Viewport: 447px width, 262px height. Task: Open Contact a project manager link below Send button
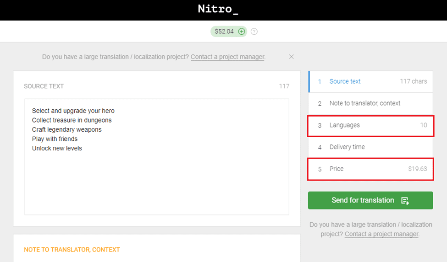coord(381,234)
